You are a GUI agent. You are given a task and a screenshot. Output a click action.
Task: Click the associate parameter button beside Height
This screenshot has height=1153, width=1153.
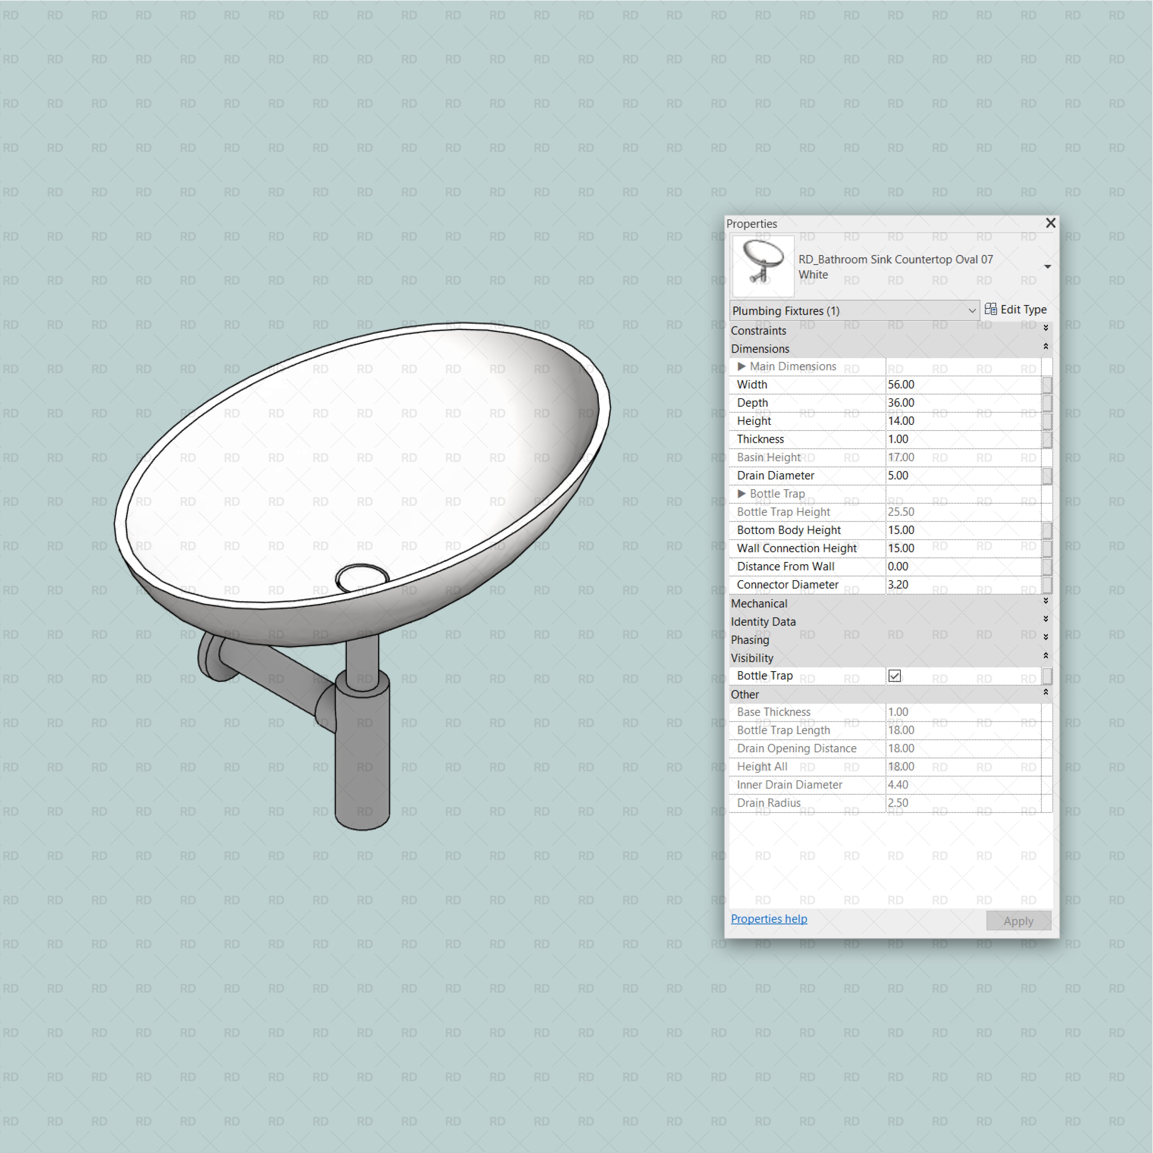[x=1047, y=421]
